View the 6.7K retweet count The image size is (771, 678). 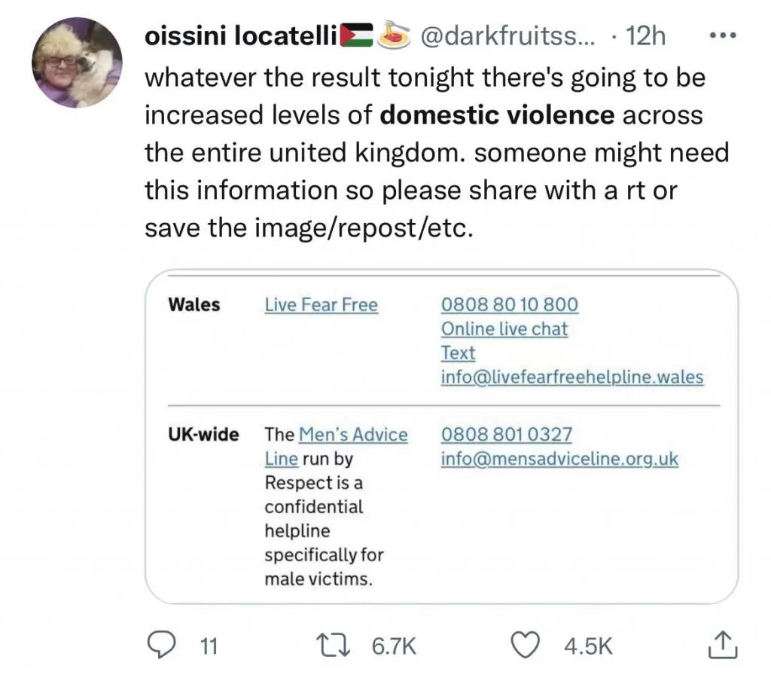click(394, 646)
